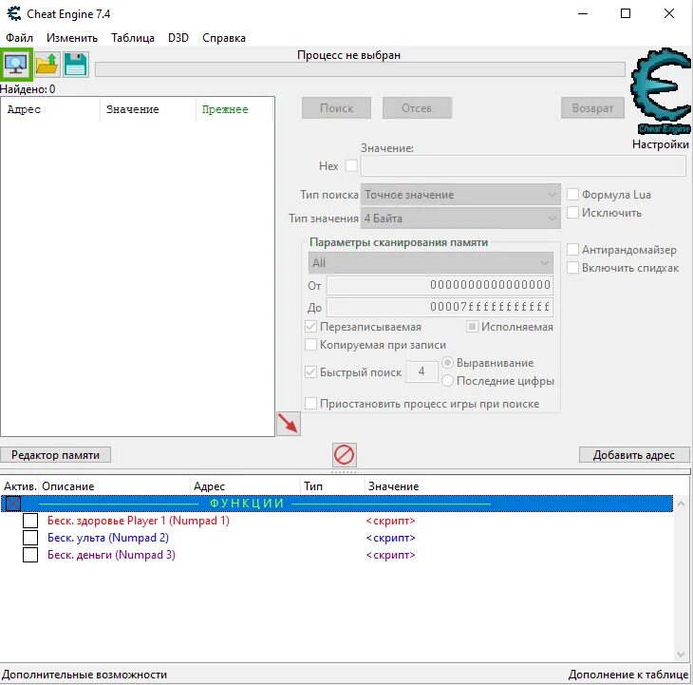Open Настройки label
Viewport: 693px width, 685px height.
[x=661, y=144]
